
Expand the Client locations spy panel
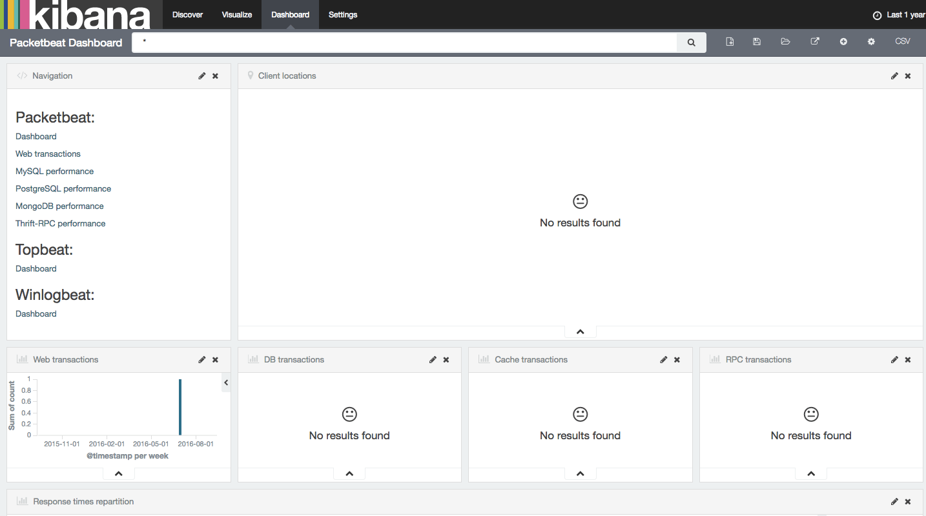[580, 332]
